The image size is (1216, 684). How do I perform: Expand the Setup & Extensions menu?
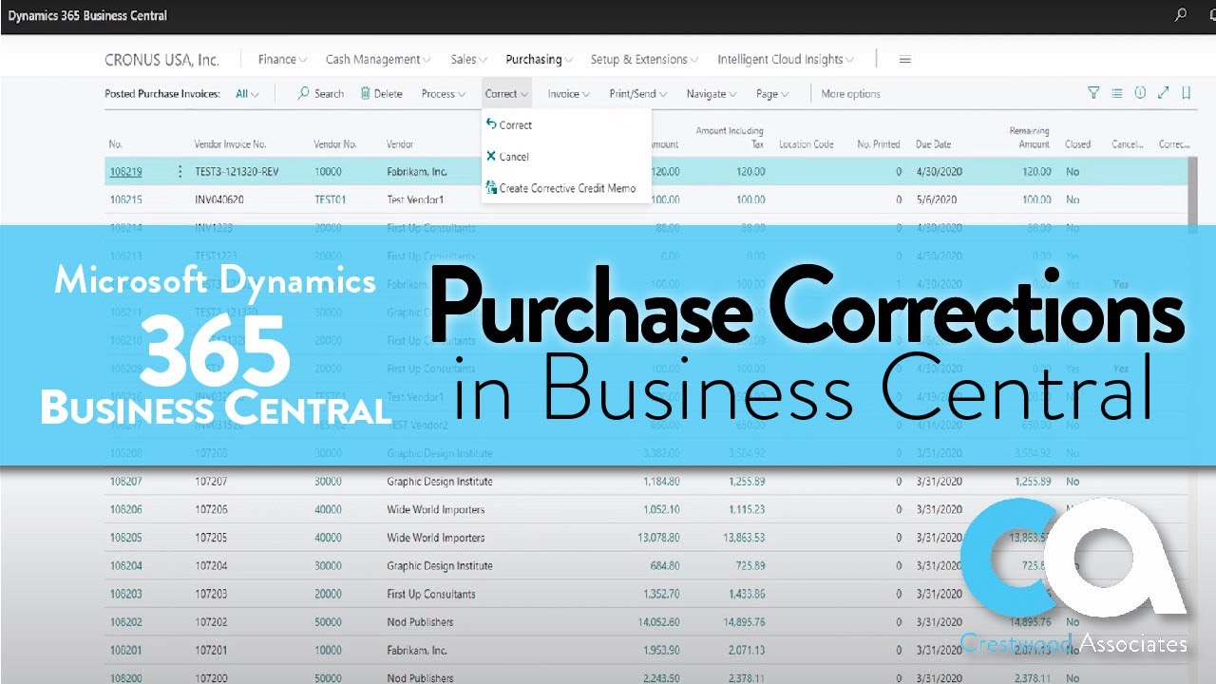click(644, 59)
